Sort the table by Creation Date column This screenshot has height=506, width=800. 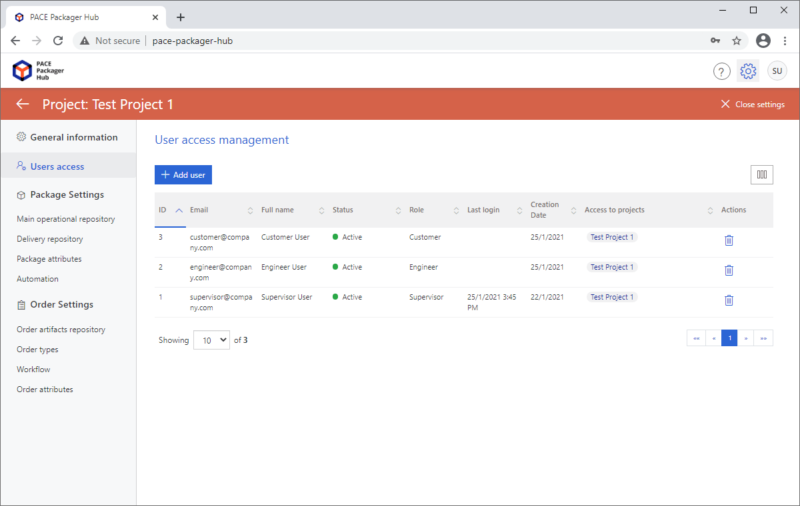pos(553,210)
